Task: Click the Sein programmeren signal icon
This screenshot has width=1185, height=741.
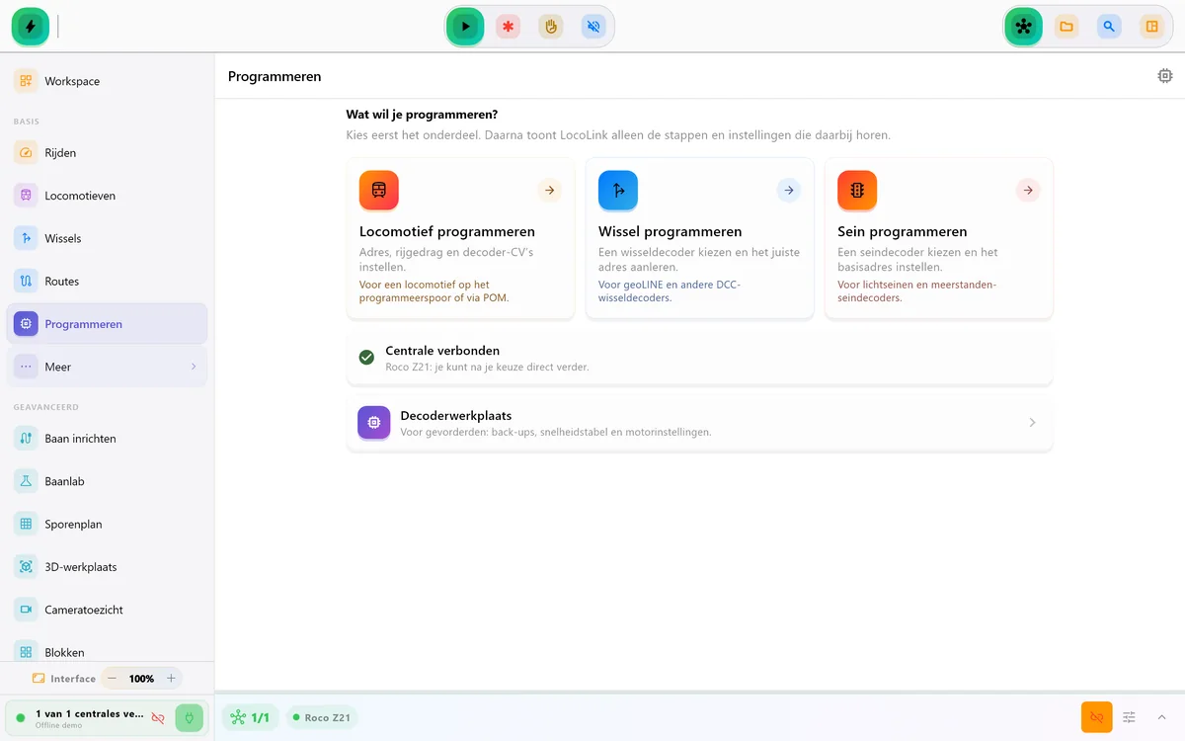Action: pyautogui.click(x=857, y=191)
